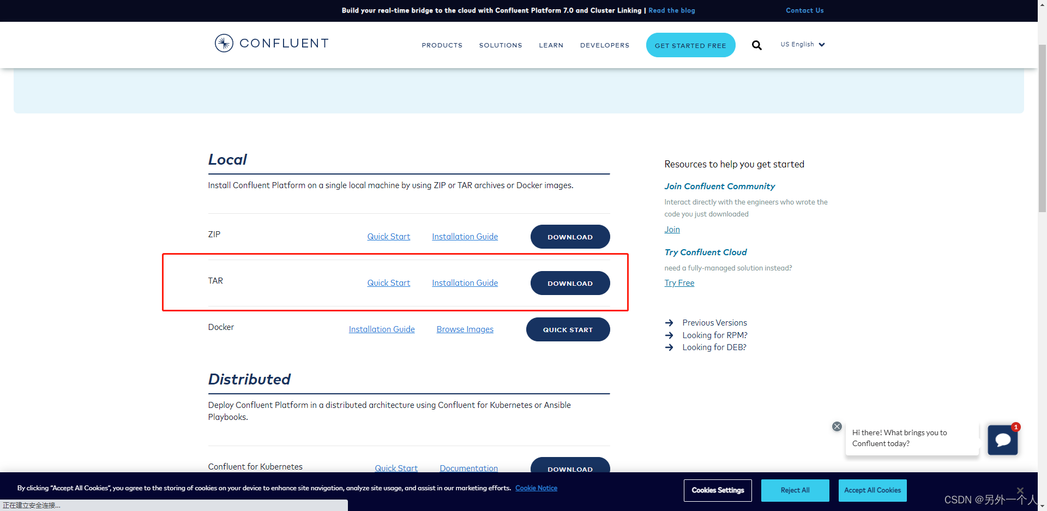Image resolution: width=1047 pixels, height=511 pixels.
Task: Click arrow icon beside Looking for RPM?
Action: (669, 335)
